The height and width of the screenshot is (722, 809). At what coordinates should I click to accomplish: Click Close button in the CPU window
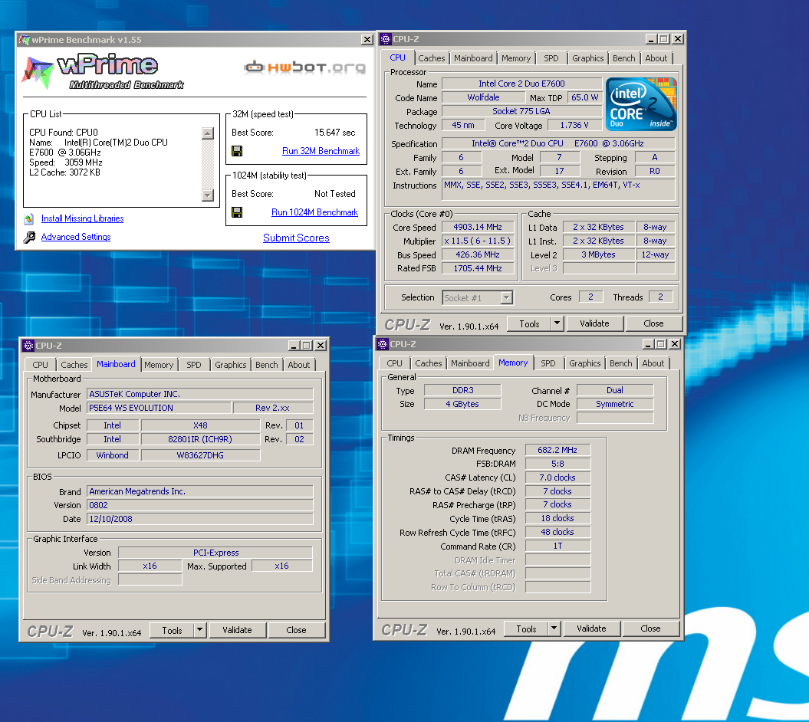653,324
